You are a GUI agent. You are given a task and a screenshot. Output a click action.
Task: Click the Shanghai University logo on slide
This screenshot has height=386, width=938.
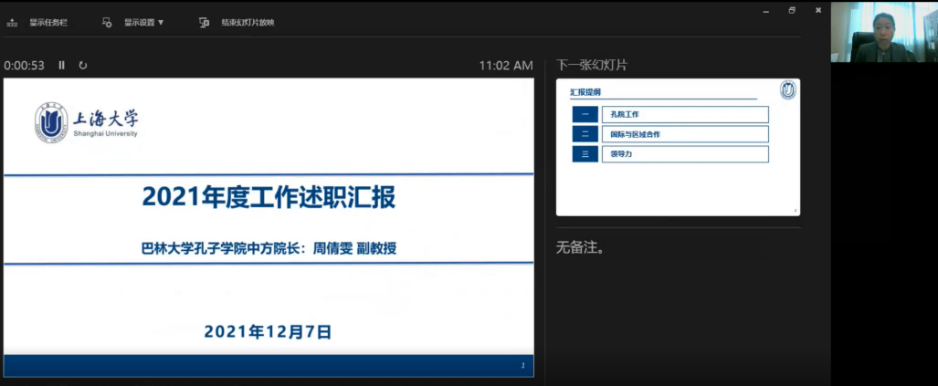click(x=87, y=122)
